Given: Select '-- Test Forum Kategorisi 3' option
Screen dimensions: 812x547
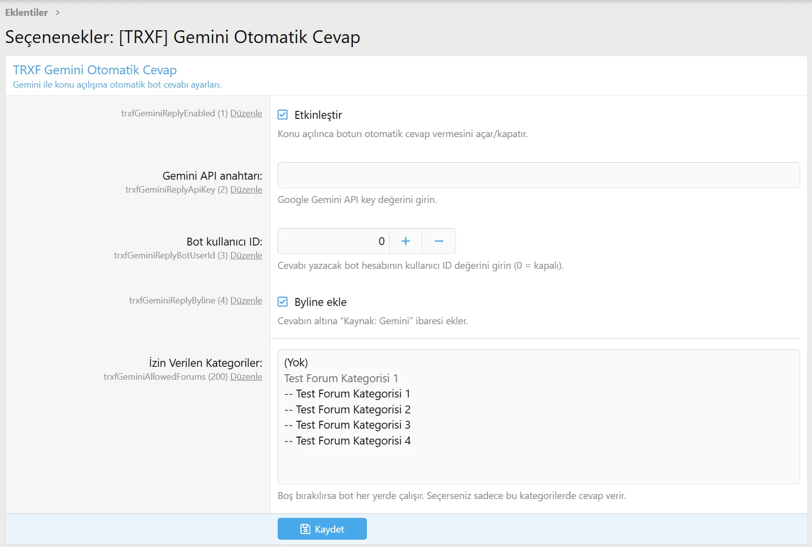Looking at the screenshot, I should tap(347, 425).
